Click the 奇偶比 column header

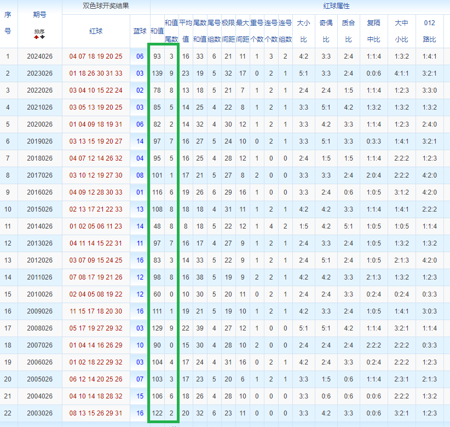coord(326,31)
